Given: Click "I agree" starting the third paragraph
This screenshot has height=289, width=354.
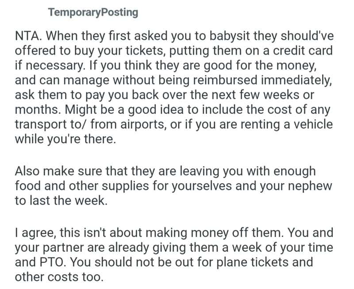Looking at the screenshot, I should [33, 233].
